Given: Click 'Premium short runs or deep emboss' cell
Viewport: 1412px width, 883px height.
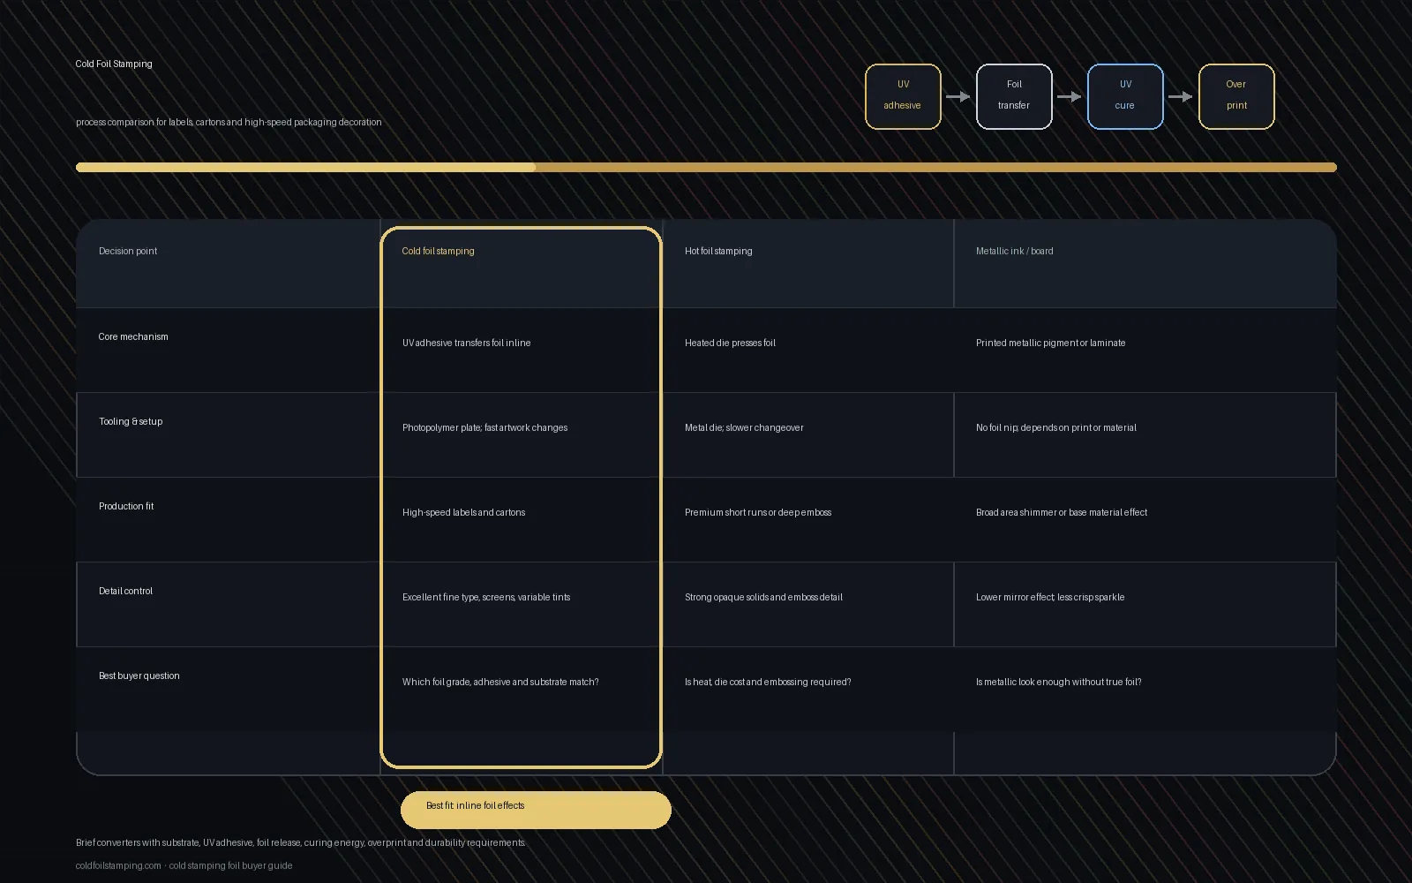Looking at the screenshot, I should (x=758, y=512).
